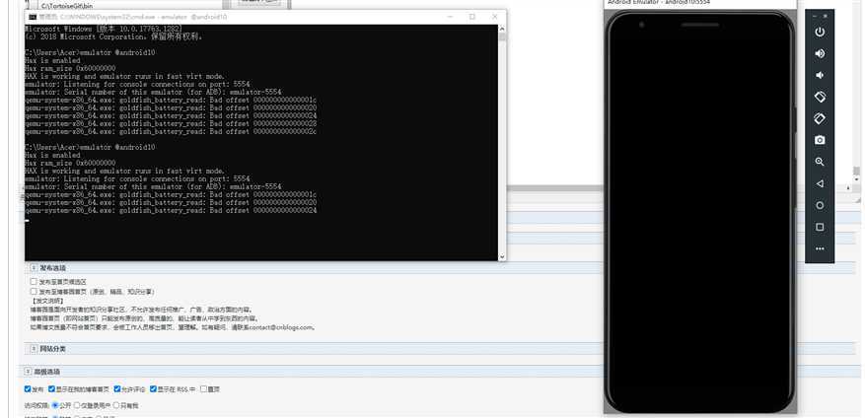Enable the 置顶 checkbox
Screen dimensions: 865x418
pos(204,389)
